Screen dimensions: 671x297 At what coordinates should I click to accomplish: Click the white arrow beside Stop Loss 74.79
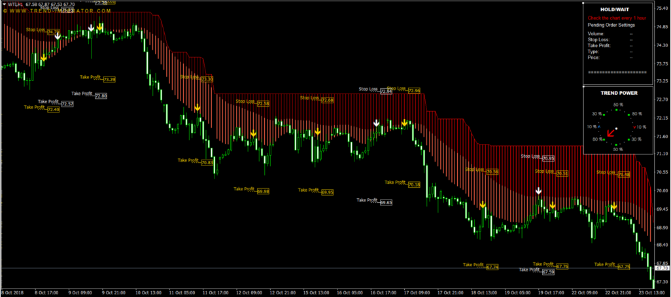[58, 36]
